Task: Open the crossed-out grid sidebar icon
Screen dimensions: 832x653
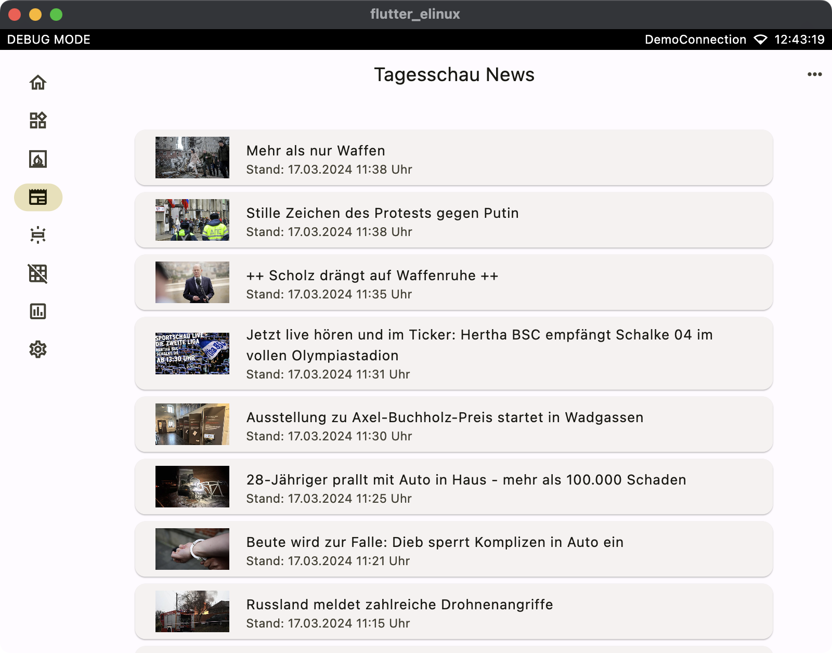Action: point(38,273)
